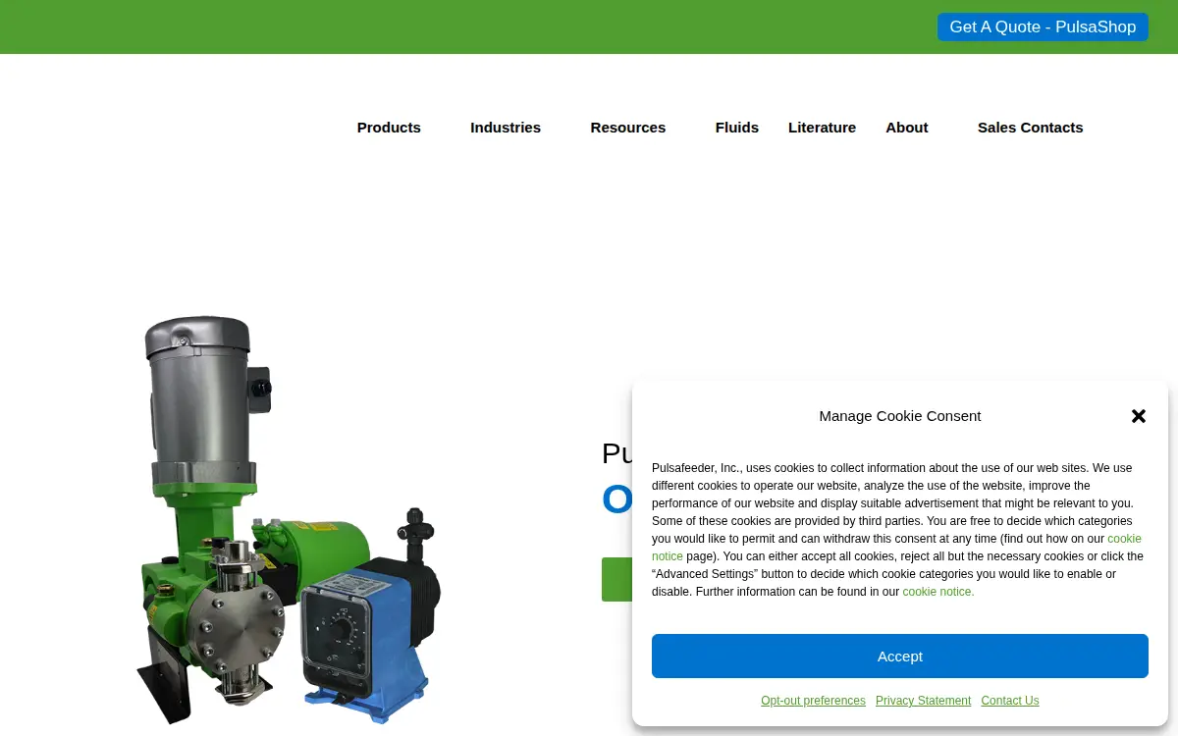Open the Privacy Statement link
The height and width of the screenshot is (736, 1178).
(923, 701)
